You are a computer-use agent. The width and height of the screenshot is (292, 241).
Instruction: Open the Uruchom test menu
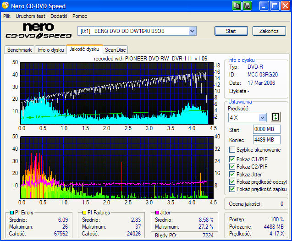tap(30, 16)
